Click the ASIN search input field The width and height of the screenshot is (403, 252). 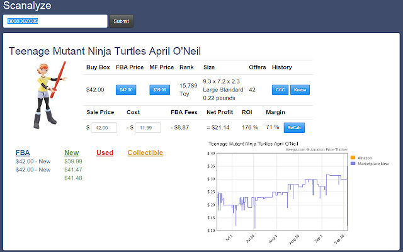point(55,21)
